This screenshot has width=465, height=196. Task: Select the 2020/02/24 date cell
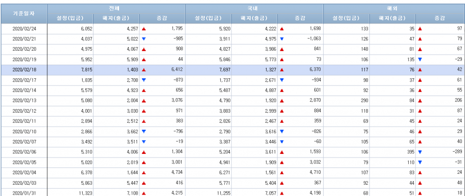(x=24, y=29)
